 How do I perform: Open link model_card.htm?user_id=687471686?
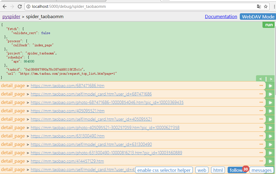pyautogui.click(x=91, y=94)
